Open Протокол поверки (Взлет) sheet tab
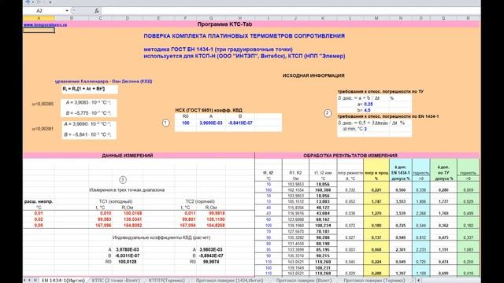Viewport: 504px width, 283px height. coord(304,280)
